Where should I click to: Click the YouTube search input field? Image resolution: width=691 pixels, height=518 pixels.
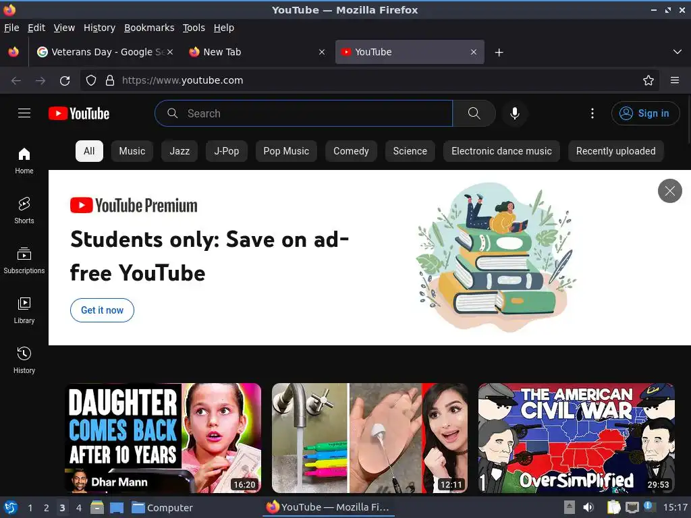304,113
